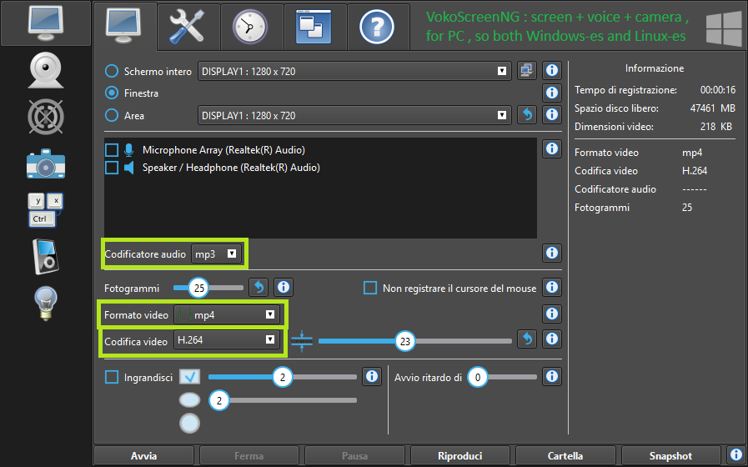Select the elliptical magnifier shape
748x467 pixels.
(189, 399)
